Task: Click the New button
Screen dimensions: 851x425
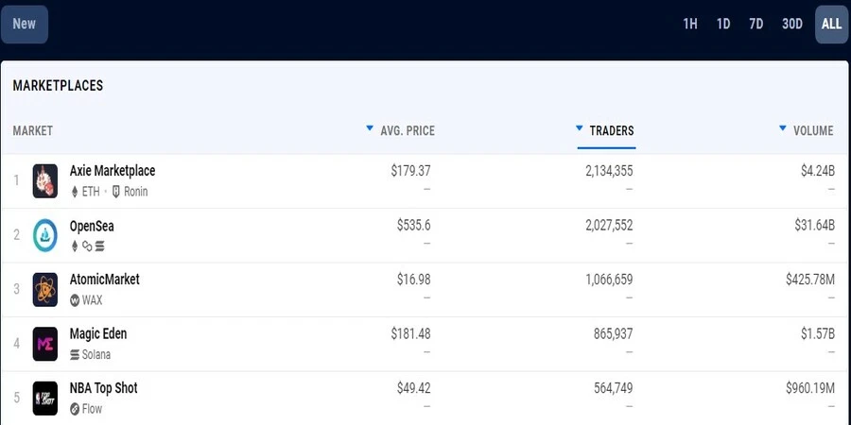Action: coord(25,24)
